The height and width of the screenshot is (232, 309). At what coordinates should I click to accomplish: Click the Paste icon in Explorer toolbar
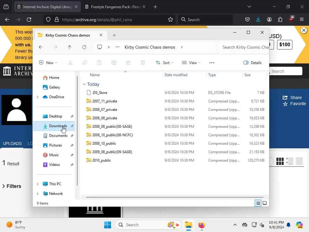(x=99, y=63)
